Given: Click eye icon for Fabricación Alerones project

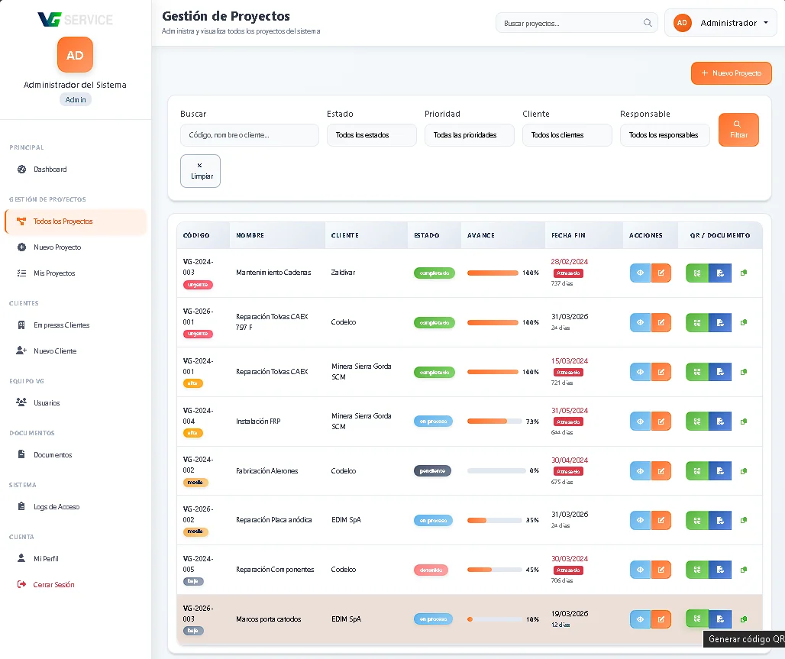Looking at the screenshot, I should pos(640,471).
